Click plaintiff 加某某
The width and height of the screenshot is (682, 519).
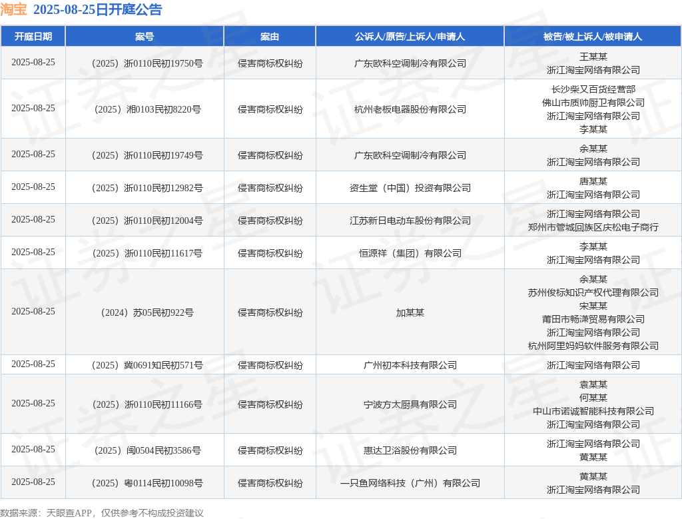point(410,312)
